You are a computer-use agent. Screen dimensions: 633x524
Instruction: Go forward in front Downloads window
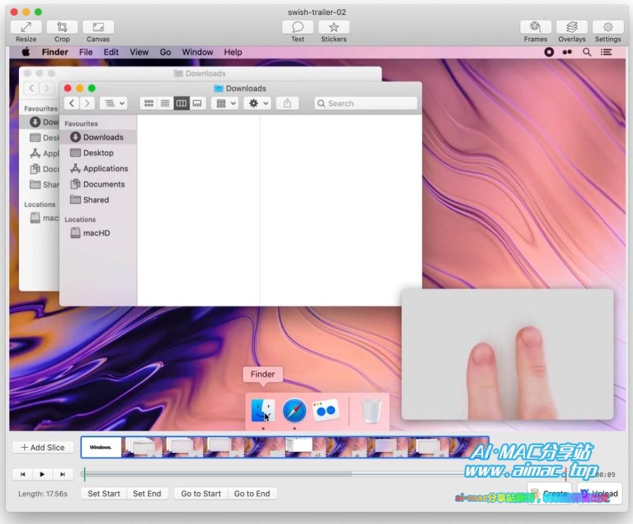87,104
